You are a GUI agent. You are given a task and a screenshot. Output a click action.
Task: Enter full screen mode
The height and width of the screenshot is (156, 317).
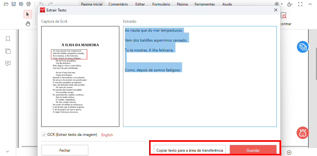point(300,4)
